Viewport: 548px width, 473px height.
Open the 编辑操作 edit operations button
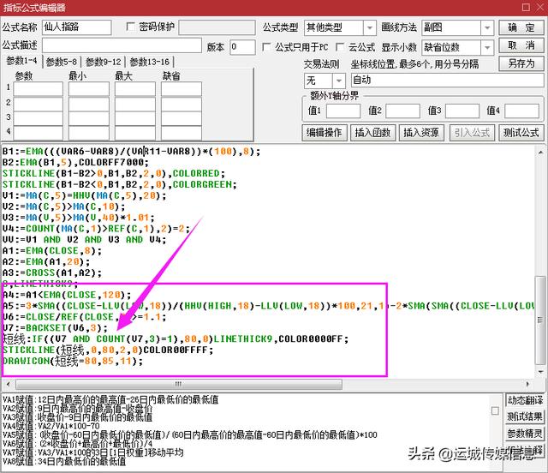pyautogui.click(x=325, y=133)
